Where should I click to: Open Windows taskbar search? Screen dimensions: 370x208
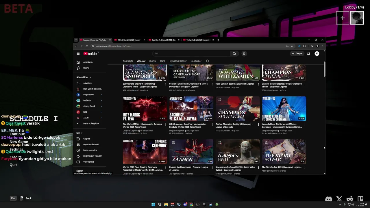[160, 205]
